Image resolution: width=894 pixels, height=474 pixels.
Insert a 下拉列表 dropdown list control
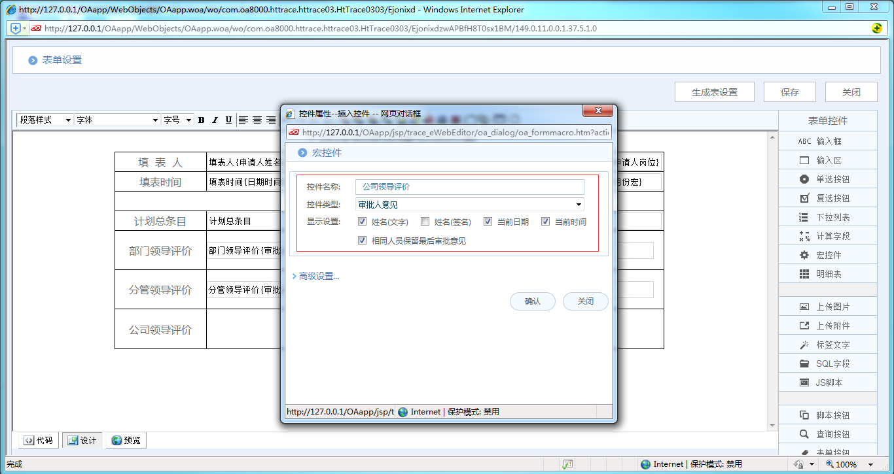(x=827, y=216)
